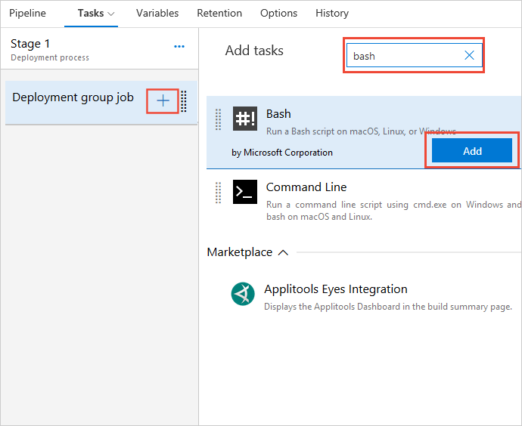Open the Stage 1 ellipsis menu
Viewport: 522px width, 426px height.
pyautogui.click(x=179, y=47)
